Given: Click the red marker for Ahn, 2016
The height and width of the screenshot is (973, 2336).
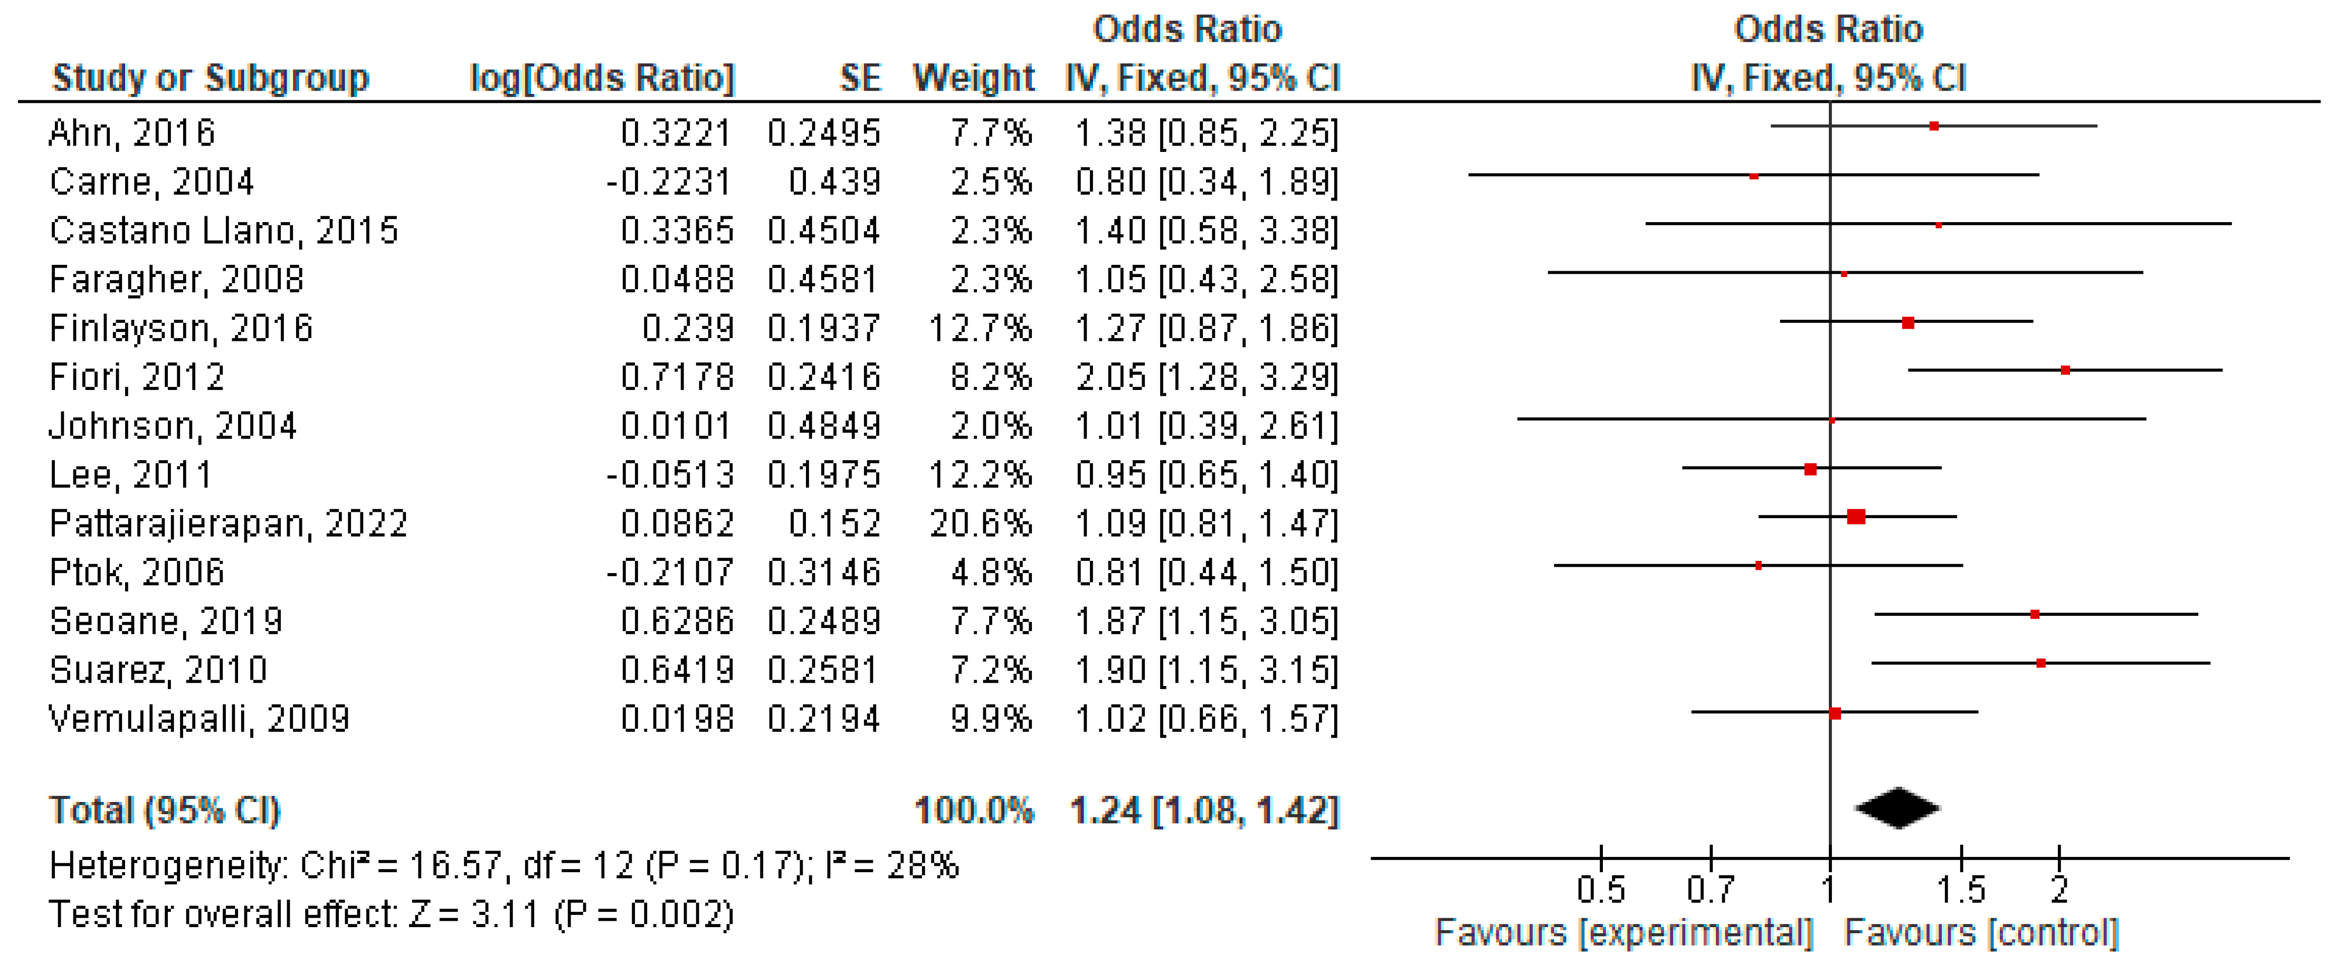Looking at the screenshot, I should pos(1934,126).
